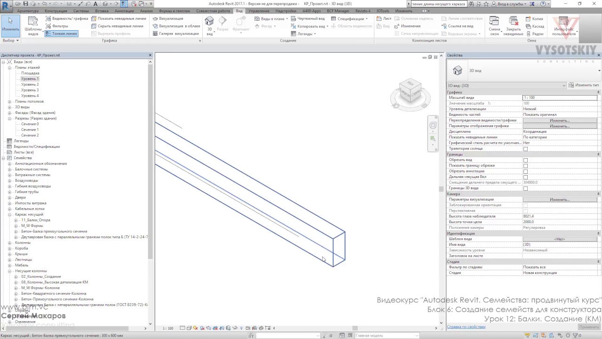This screenshot has width=602, height=339.
Task: Click Чертежный вид drafting view
Action: click(308, 19)
